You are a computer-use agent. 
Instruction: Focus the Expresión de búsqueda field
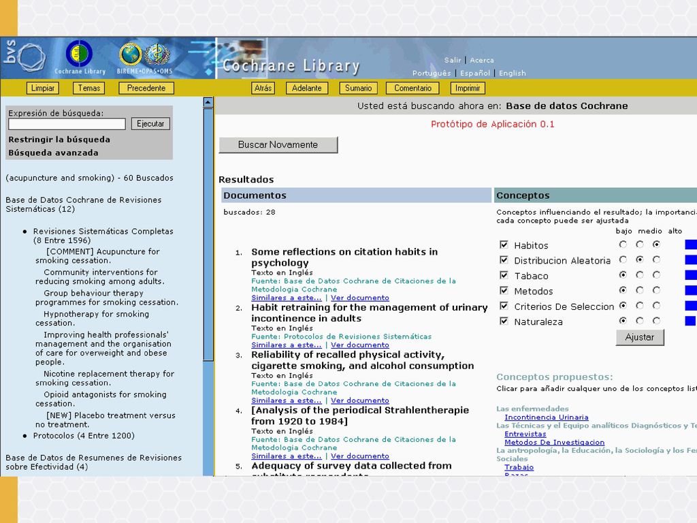click(x=67, y=124)
